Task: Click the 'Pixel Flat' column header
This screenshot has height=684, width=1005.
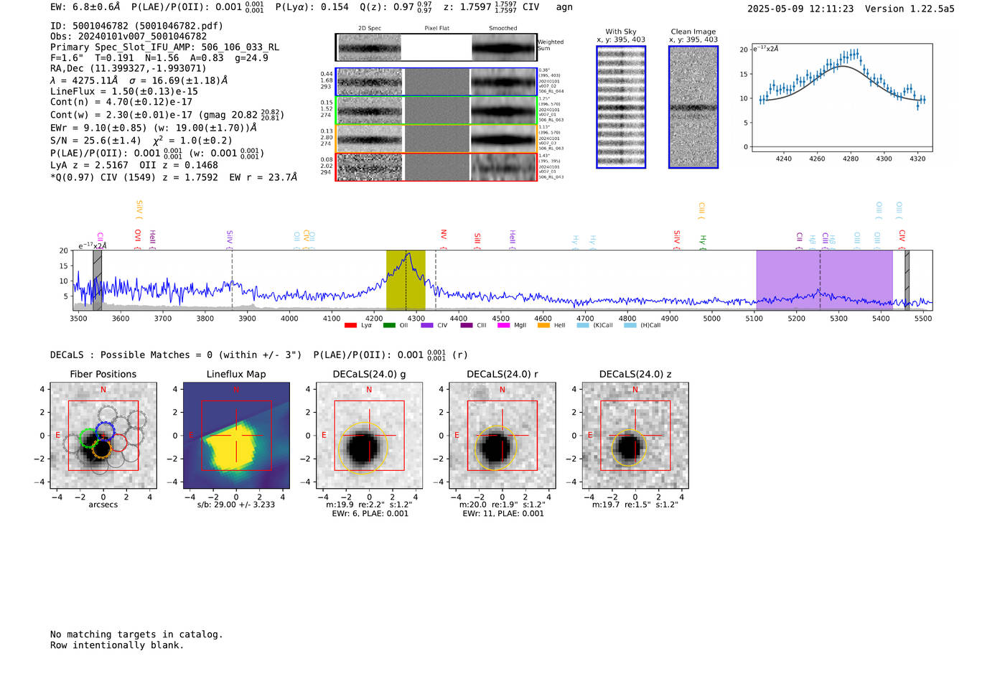Action: tap(436, 29)
